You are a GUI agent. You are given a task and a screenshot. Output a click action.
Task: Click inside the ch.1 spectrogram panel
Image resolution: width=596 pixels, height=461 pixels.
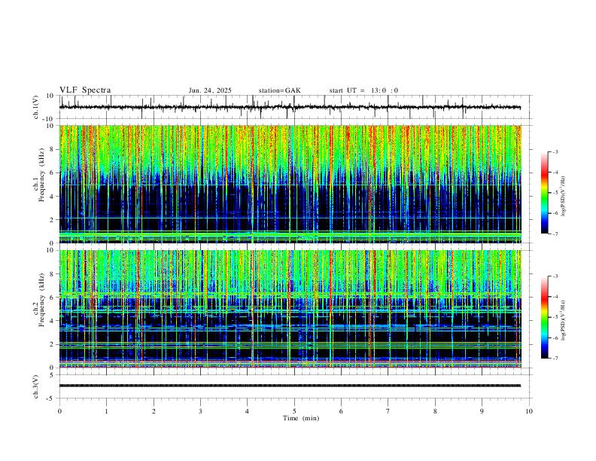[290, 184]
